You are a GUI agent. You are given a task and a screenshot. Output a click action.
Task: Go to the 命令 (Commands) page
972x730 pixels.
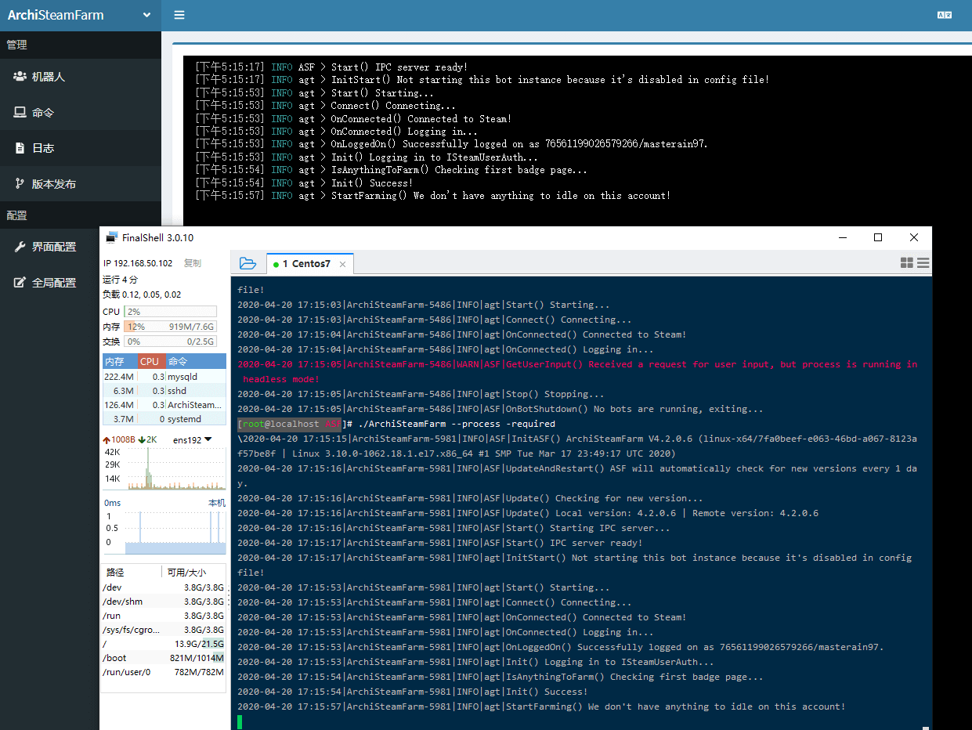(x=42, y=113)
